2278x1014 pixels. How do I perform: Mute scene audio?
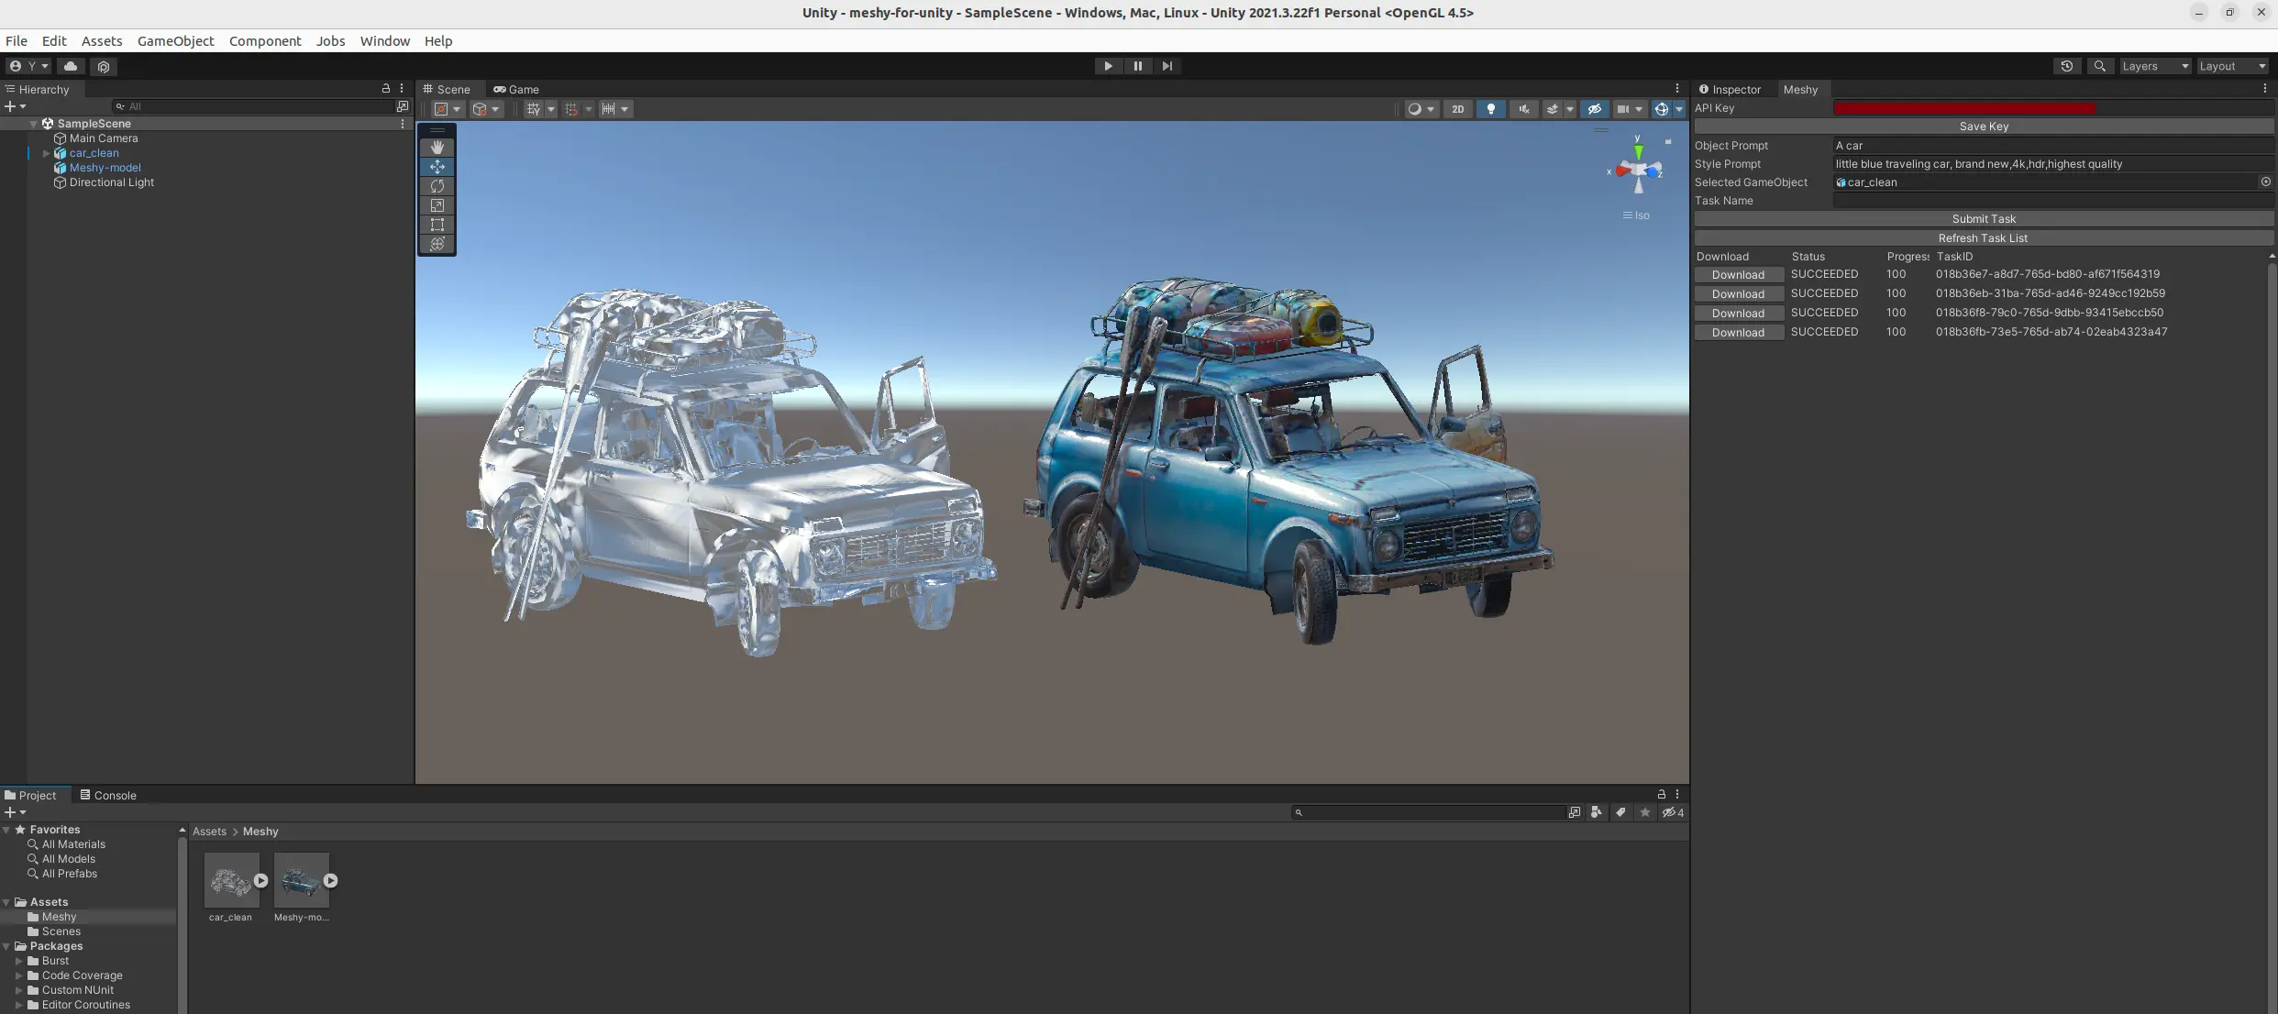pyautogui.click(x=1524, y=109)
